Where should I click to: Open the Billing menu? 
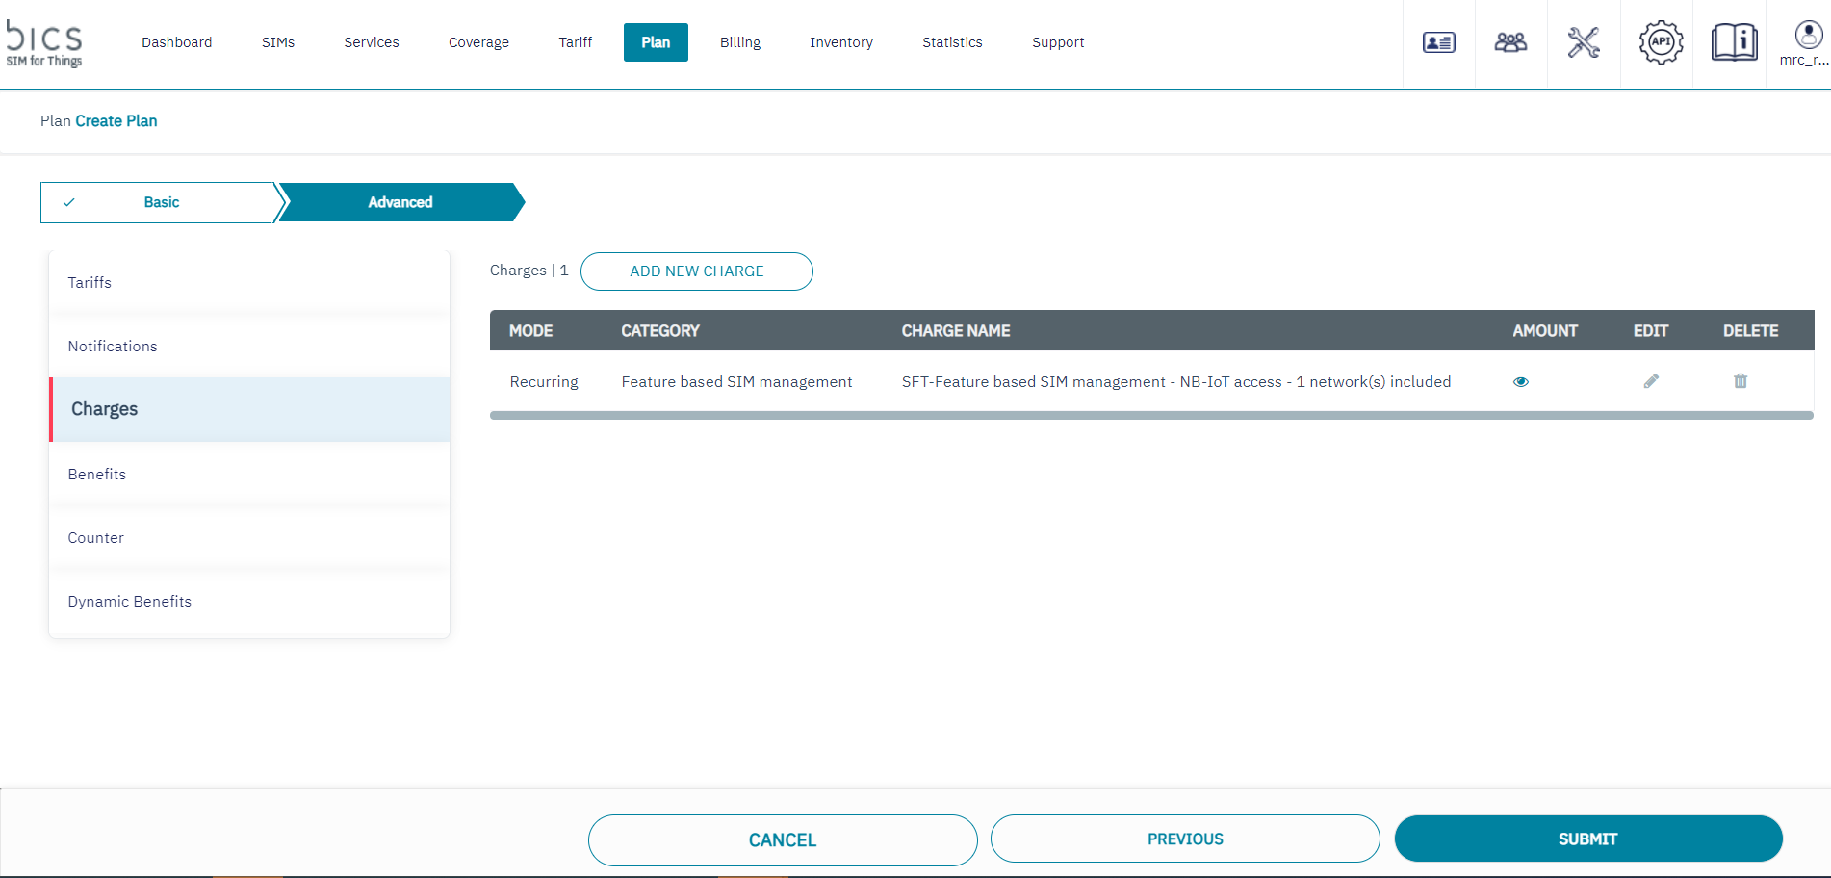click(739, 42)
